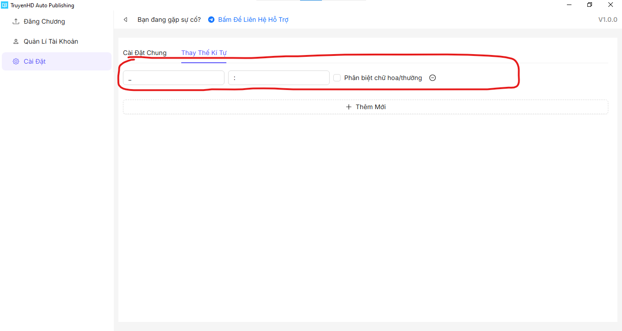
Task: Click the user icon beside Quản Lí Tài Khoản
Action: 16,41
